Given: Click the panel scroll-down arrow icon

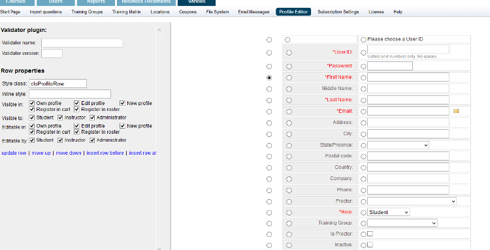Looking at the screenshot, I should 159,249.
